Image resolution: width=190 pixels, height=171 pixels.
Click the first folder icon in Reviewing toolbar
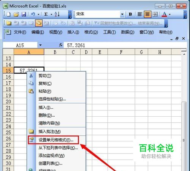(9, 23)
